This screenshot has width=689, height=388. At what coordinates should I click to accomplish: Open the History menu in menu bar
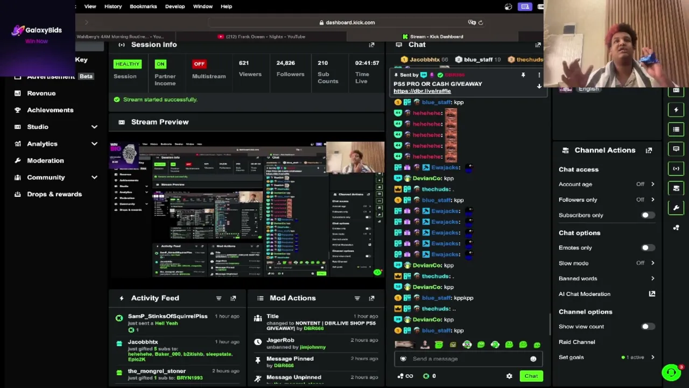click(x=113, y=6)
